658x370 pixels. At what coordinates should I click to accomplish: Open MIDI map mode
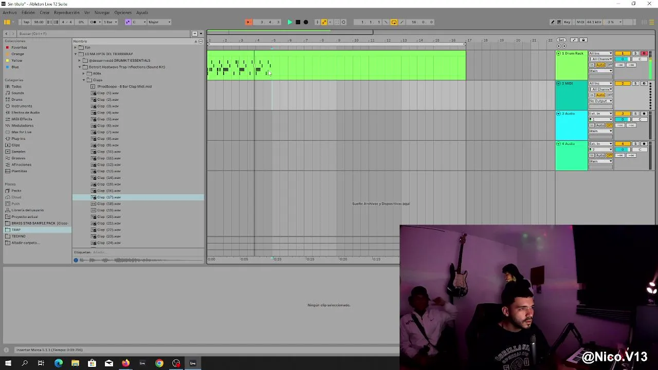(x=580, y=22)
